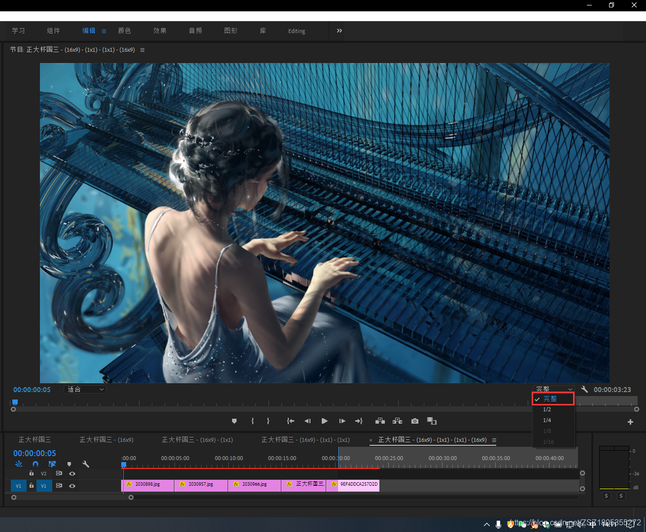Open the timeline display settings wrench
The width and height of the screenshot is (646, 532).
click(86, 464)
